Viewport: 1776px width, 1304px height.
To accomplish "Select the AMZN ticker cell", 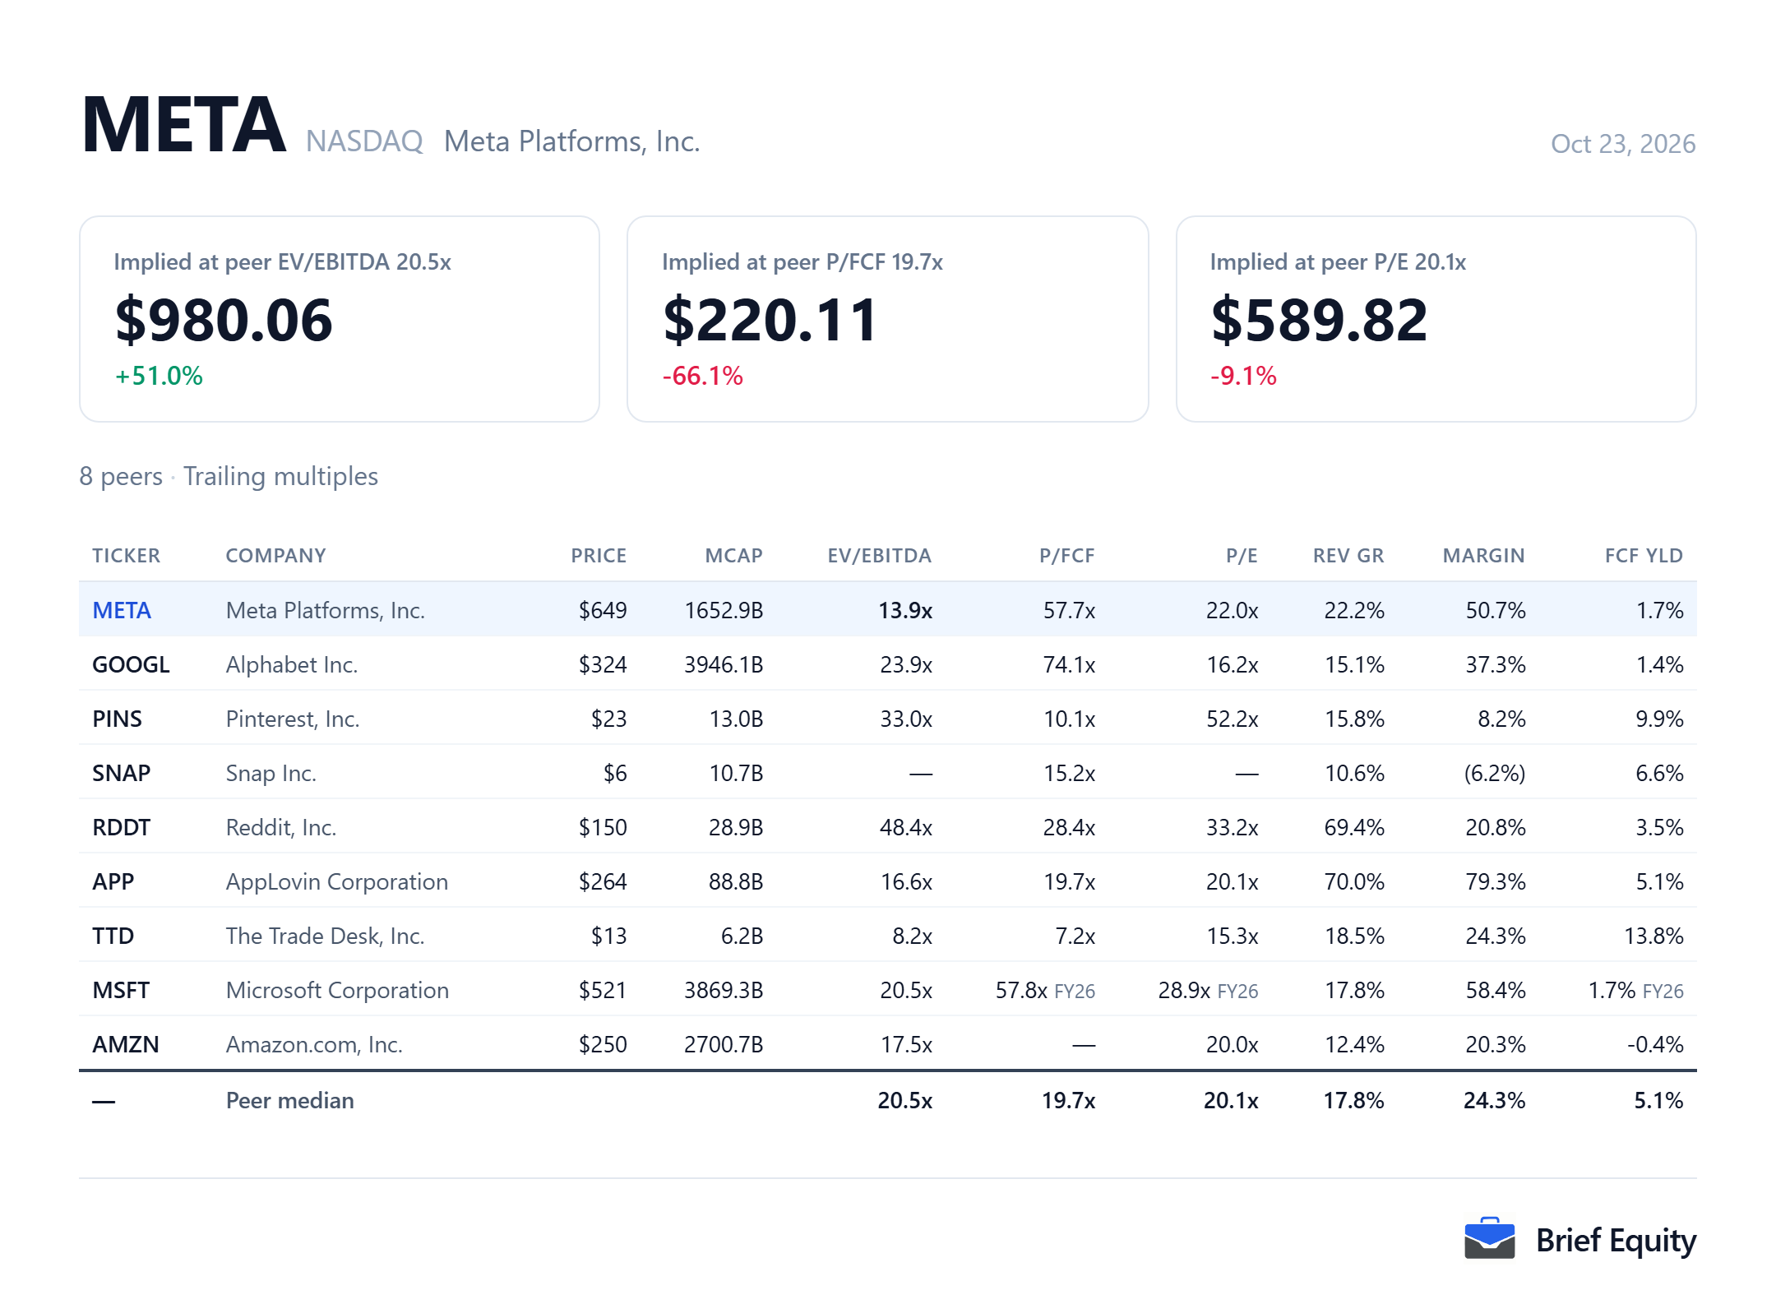I will [126, 1044].
